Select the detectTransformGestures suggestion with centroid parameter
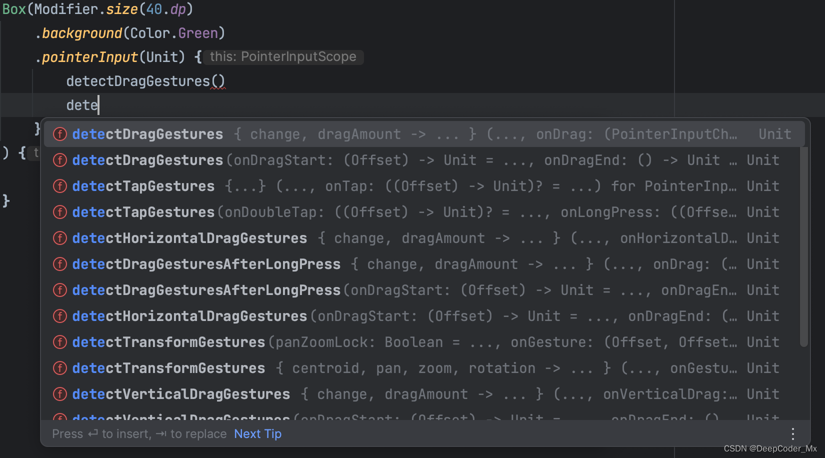The width and height of the screenshot is (825, 458). [168, 368]
